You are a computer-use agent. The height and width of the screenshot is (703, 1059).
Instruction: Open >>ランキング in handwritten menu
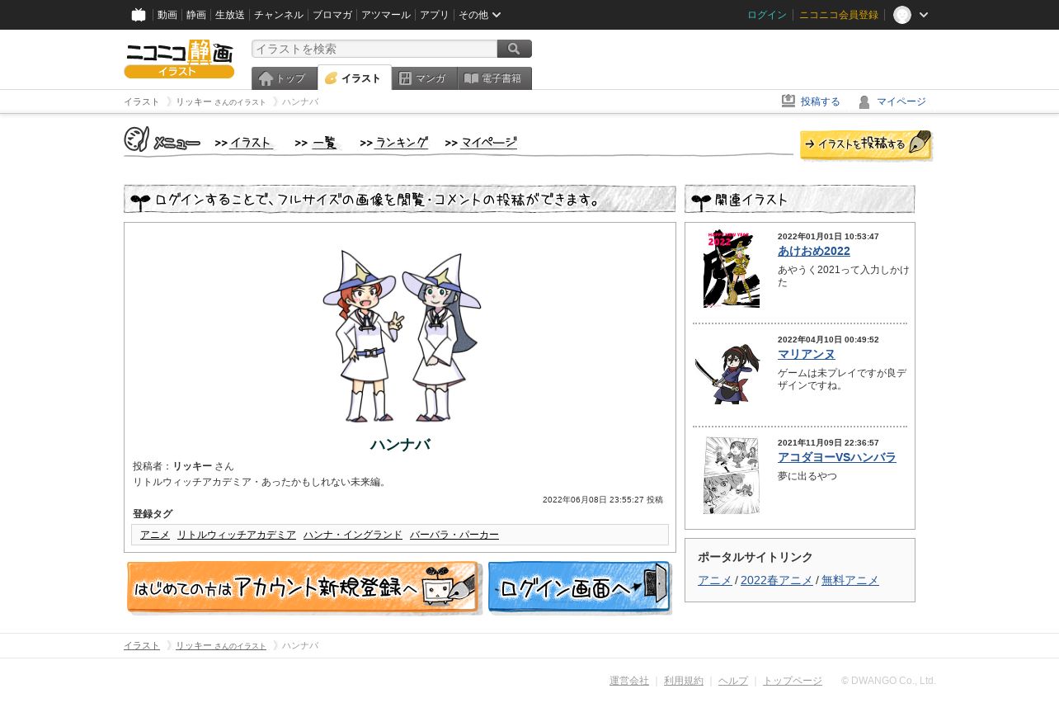click(394, 143)
